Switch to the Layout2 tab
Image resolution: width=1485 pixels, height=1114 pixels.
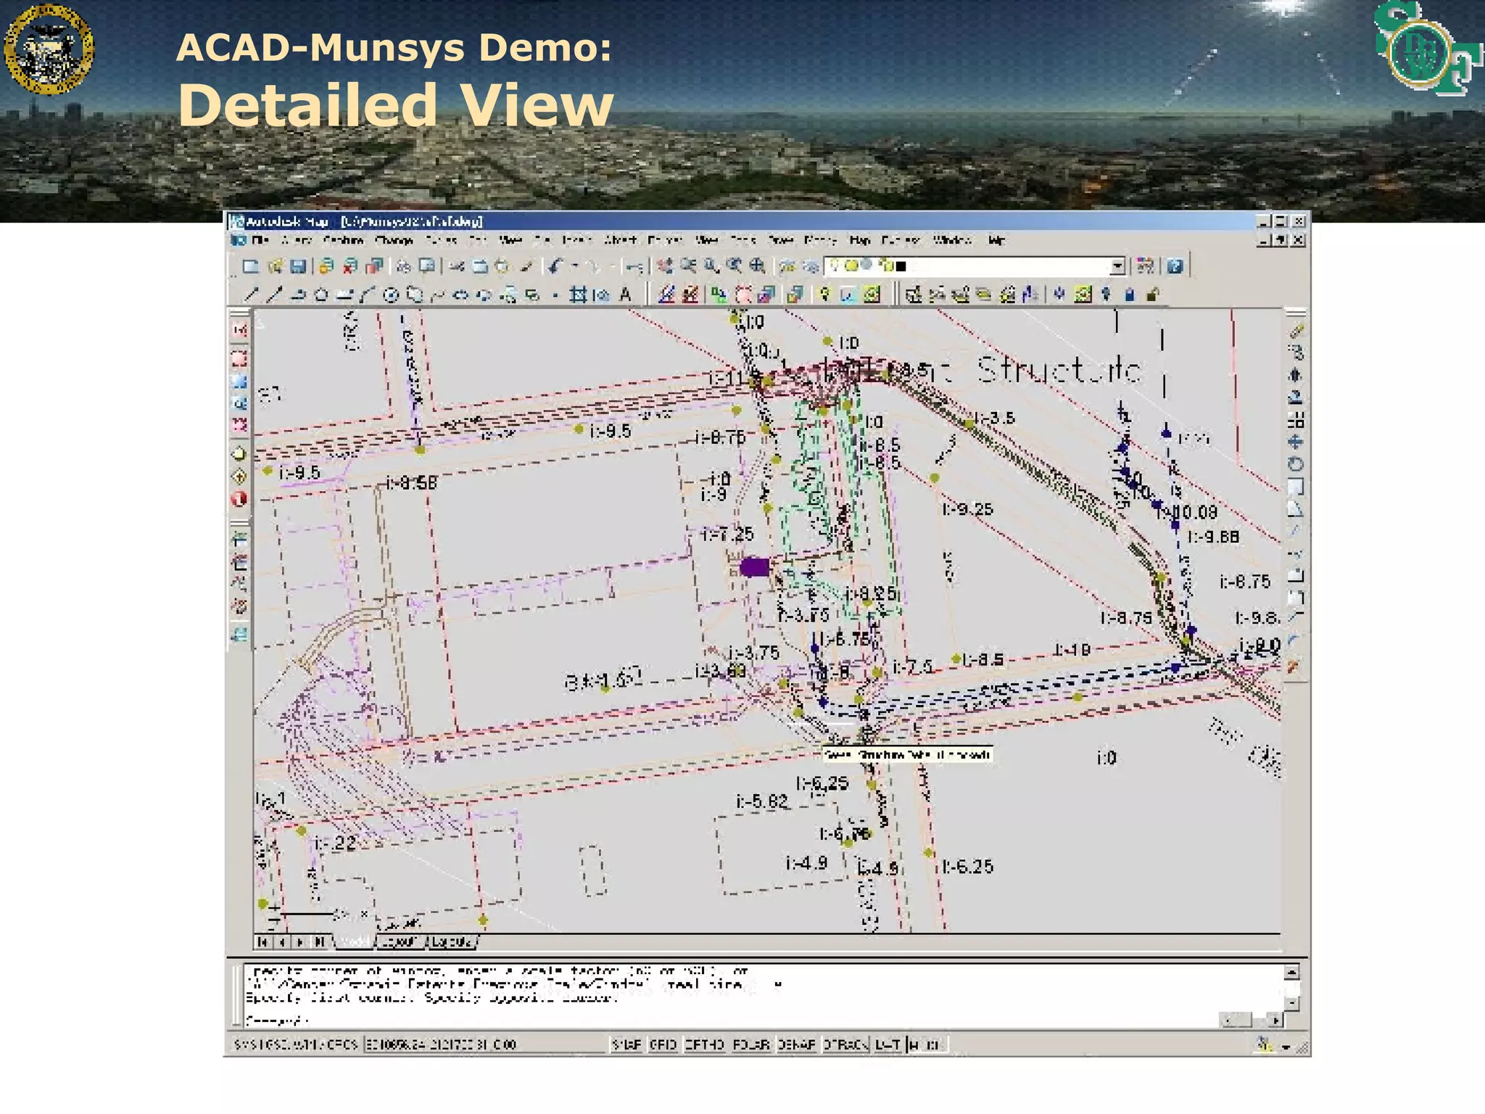[x=452, y=941]
